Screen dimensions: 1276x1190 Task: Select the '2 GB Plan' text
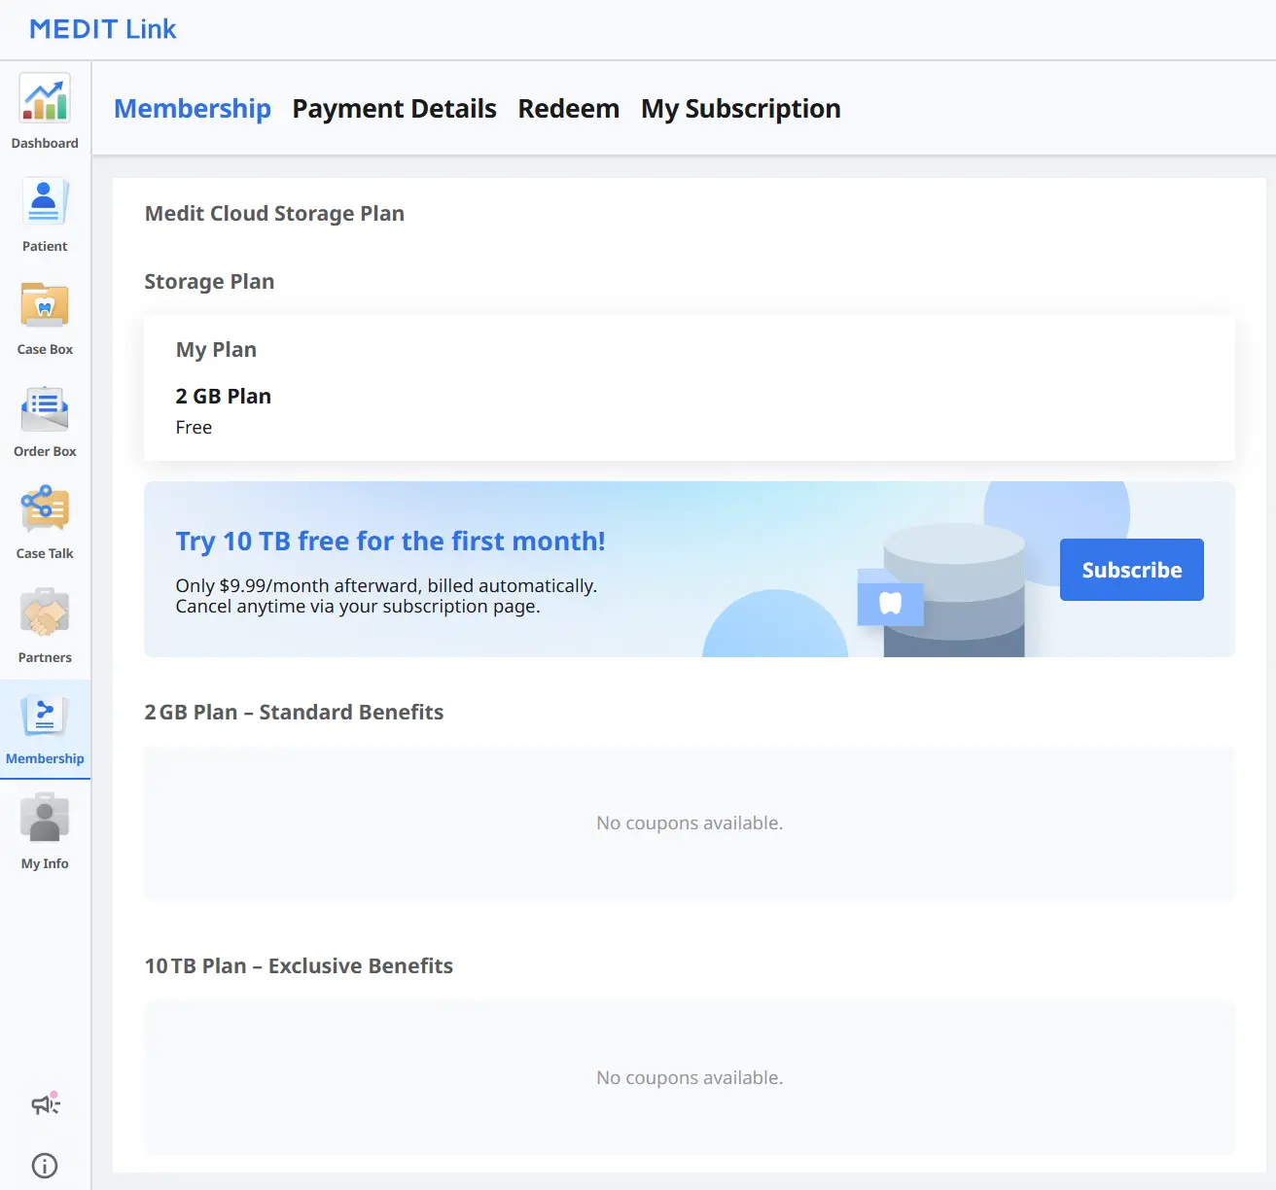(x=223, y=397)
